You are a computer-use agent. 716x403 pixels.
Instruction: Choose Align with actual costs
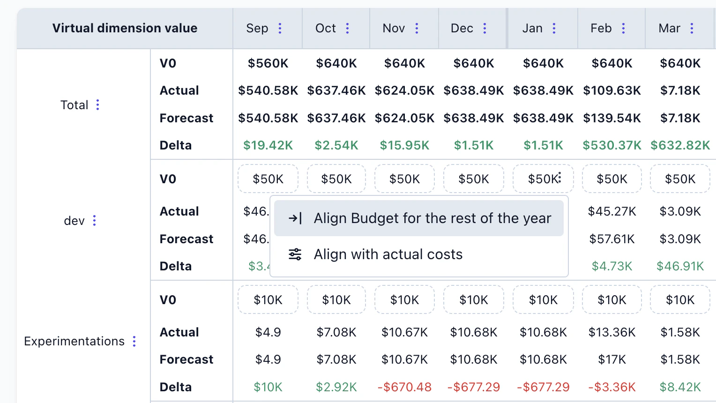pos(388,254)
